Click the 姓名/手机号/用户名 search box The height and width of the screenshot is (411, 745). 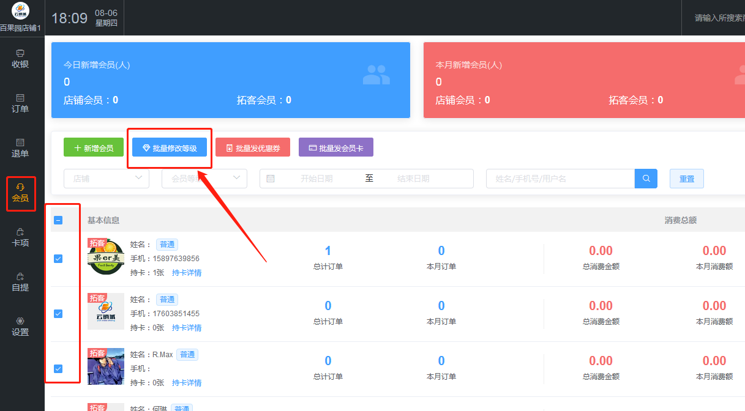tap(560, 179)
